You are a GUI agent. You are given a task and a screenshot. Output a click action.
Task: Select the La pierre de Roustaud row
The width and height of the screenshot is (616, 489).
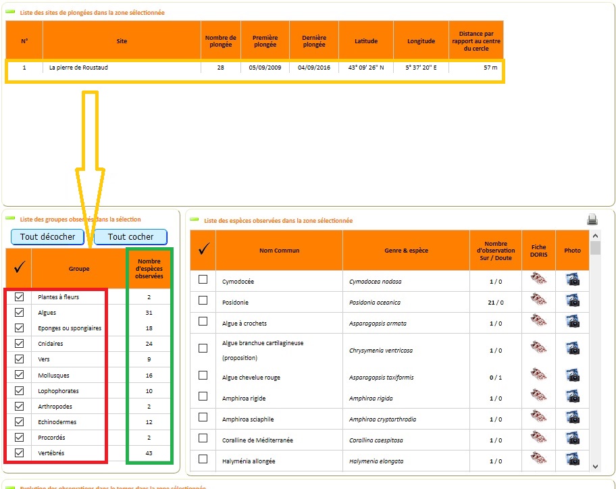pos(255,68)
